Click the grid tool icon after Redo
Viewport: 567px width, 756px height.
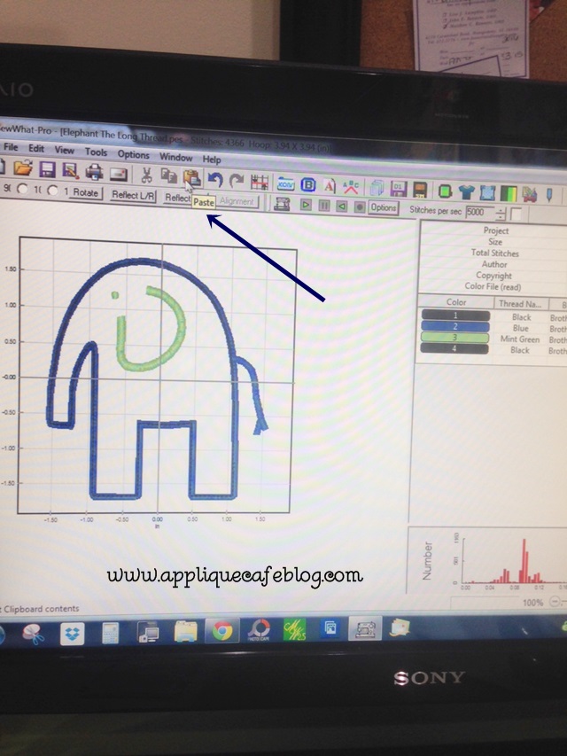coord(260,181)
